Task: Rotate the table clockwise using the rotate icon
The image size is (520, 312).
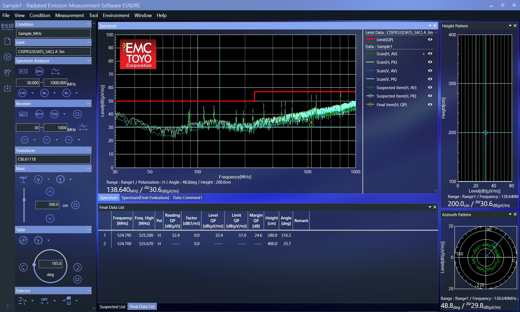Action: point(78,267)
